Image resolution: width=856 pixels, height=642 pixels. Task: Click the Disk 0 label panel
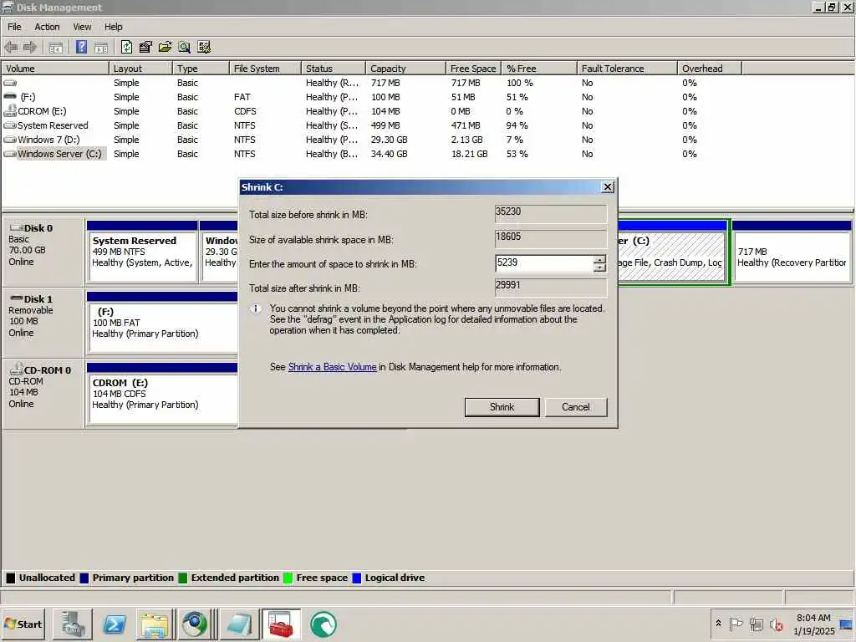click(x=43, y=251)
